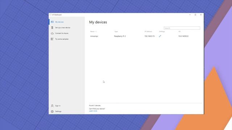
Task: Click the OS column header
Action: coord(179,31)
